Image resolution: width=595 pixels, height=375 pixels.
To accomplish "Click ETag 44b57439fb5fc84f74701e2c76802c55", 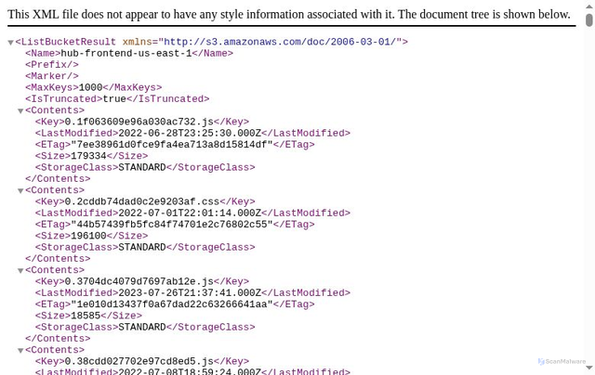I will pyautogui.click(x=172, y=225).
